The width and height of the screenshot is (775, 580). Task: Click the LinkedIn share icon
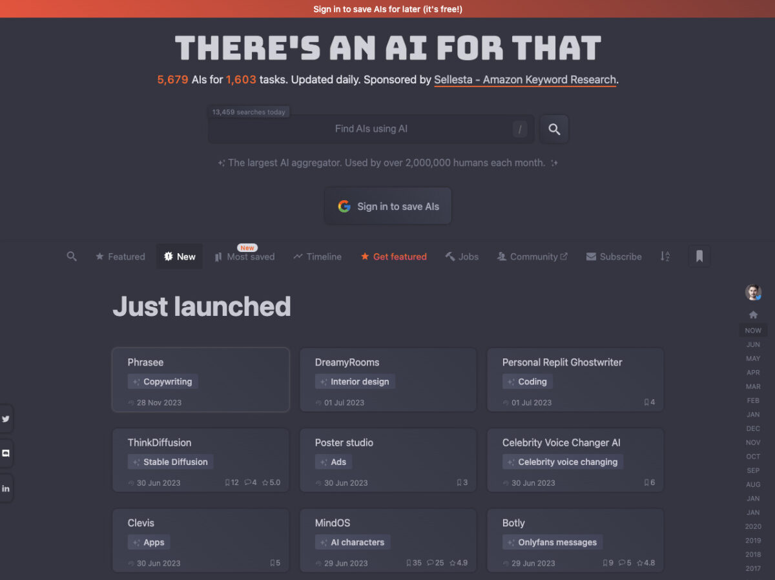pyautogui.click(x=6, y=488)
